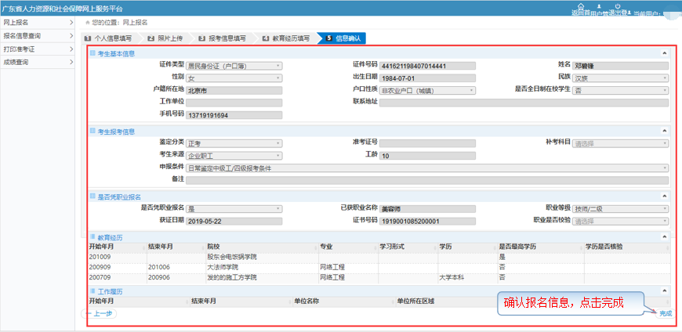Click the 工龄 field
682x332 pixels.
click(x=427, y=156)
